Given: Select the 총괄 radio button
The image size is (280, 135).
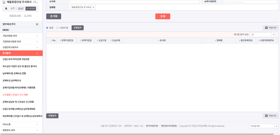Looking at the screenshot, I should coord(47,28).
